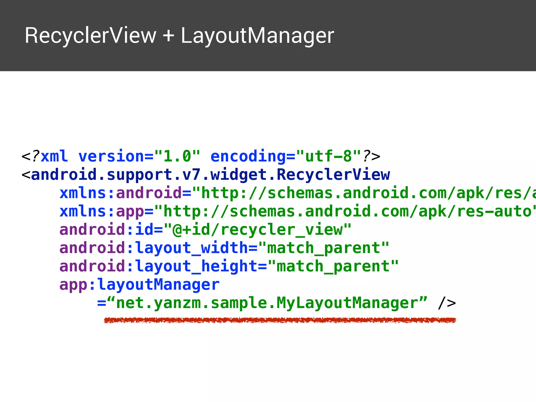Click the android:id="@+id/recycler_view" line
Image resolution: width=536 pixels, height=402 pixels.
205,230
